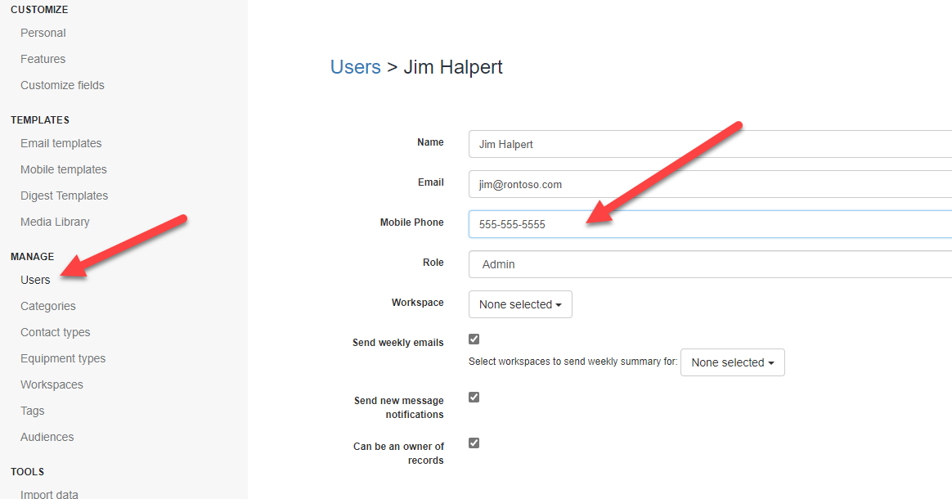Toggle Send weekly emails checkbox
Viewport: 952px width, 499px height.
474,339
